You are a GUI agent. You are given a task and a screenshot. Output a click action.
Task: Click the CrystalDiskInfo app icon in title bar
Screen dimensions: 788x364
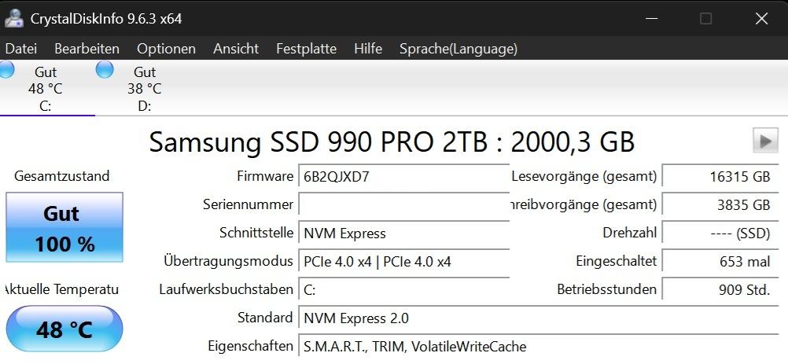[13, 18]
